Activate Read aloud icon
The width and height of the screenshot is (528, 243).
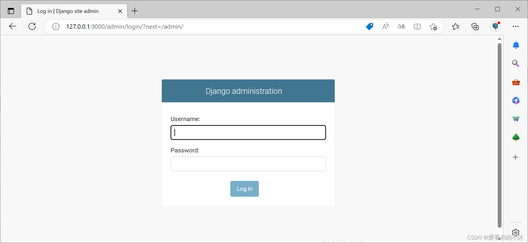tap(386, 26)
